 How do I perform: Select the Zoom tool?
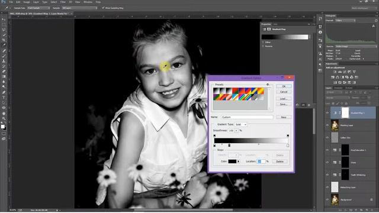4,118
